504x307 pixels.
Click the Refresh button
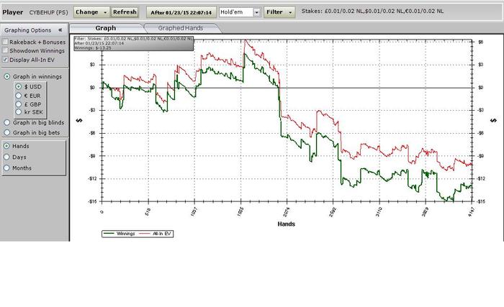(125, 12)
